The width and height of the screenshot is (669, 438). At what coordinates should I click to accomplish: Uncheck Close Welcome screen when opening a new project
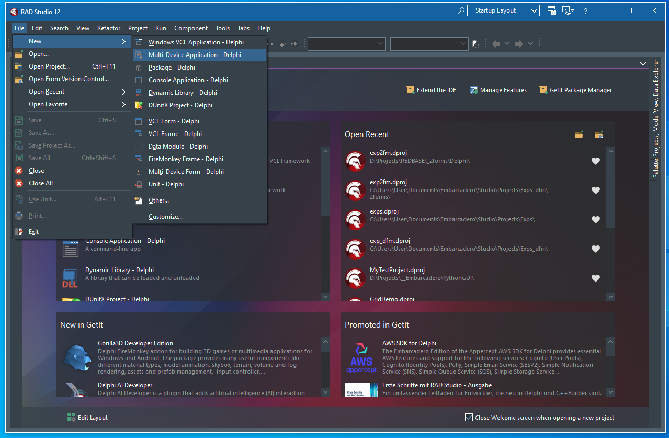(x=469, y=418)
